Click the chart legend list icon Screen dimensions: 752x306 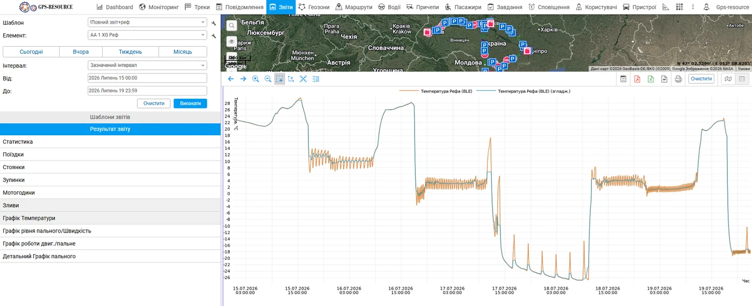pos(316,79)
